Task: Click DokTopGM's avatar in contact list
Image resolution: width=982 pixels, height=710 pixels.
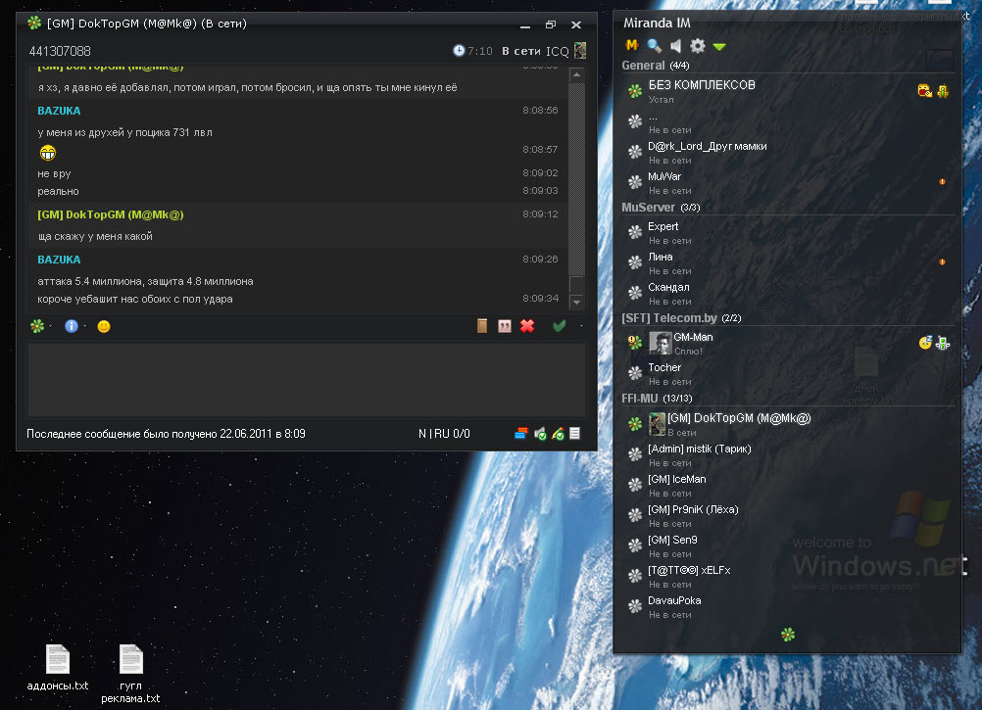Action: click(x=657, y=424)
